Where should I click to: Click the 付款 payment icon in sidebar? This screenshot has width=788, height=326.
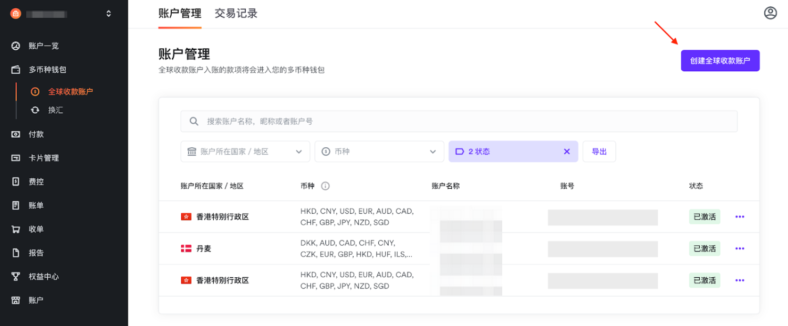16,134
